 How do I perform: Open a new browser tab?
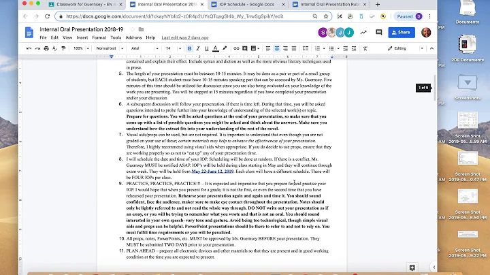pos(378,4)
